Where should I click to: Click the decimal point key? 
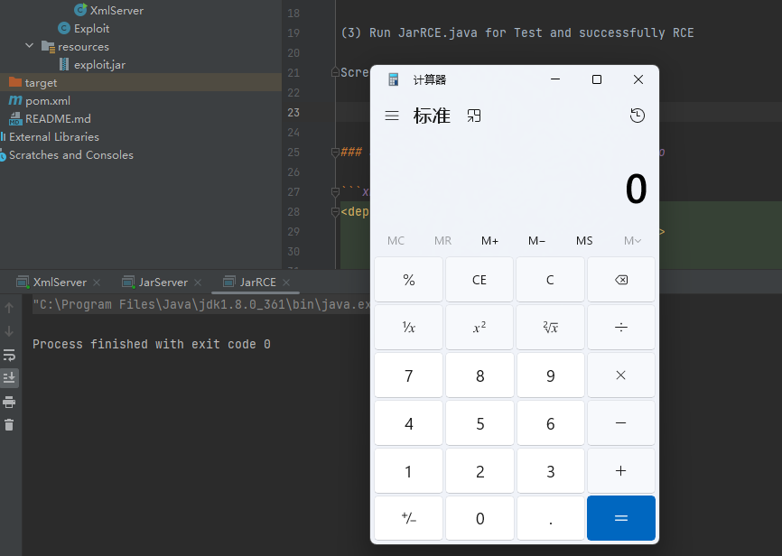tap(550, 518)
